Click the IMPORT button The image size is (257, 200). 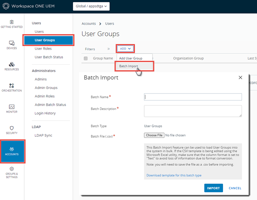[x=213, y=188]
